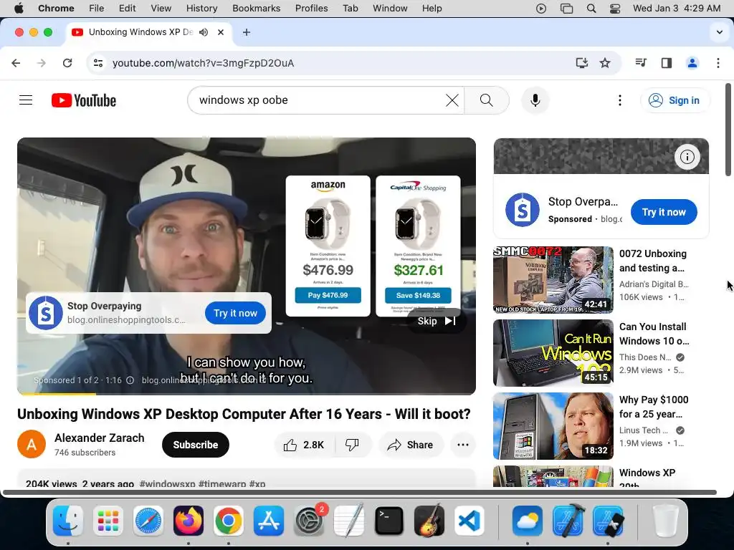Reload the page
Screen dimensions: 734x550
(x=67, y=63)
